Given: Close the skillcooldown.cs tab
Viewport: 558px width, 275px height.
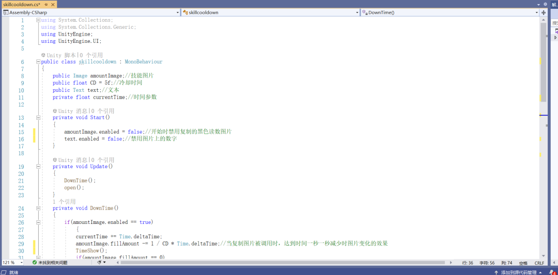Looking at the screenshot, I should coord(52,4).
